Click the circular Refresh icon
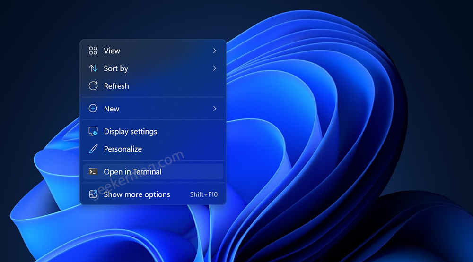This screenshot has height=262, width=473. (x=93, y=86)
